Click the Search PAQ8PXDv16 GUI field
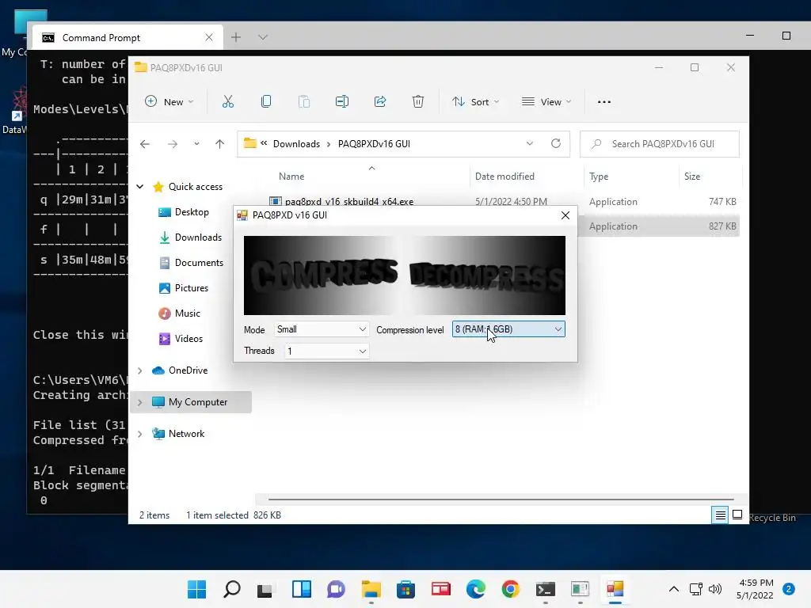Viewport: 811px width, 608px height. tap(660, 144)
